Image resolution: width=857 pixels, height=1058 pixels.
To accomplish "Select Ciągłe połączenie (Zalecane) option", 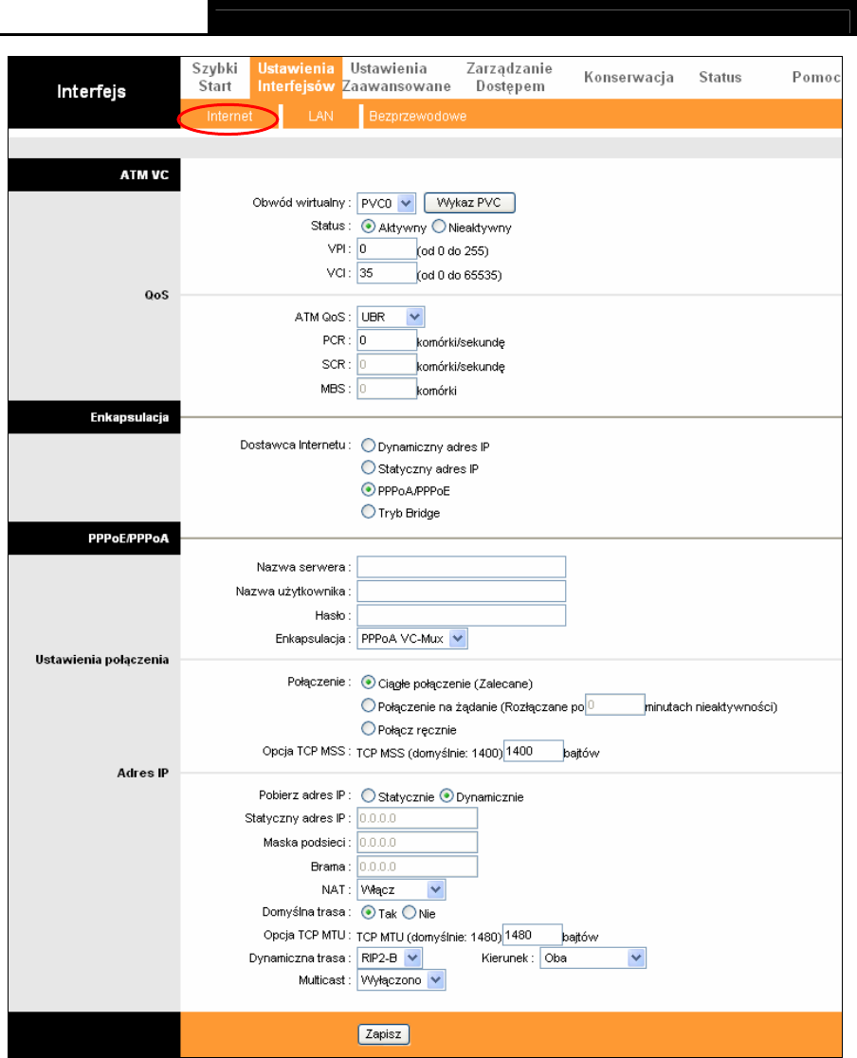I will coord(368,683).
